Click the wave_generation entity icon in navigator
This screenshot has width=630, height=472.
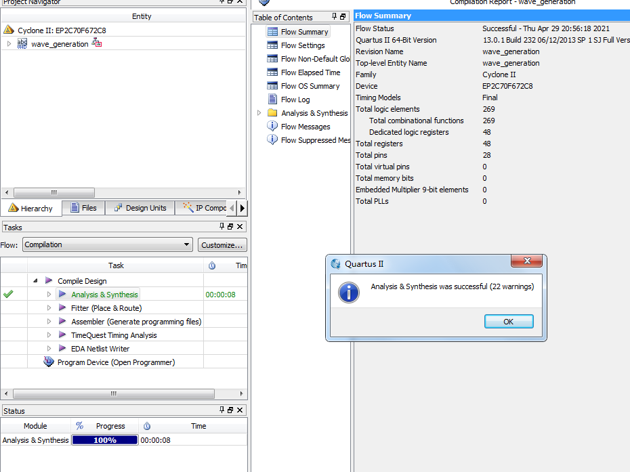[x=22, y=44]
